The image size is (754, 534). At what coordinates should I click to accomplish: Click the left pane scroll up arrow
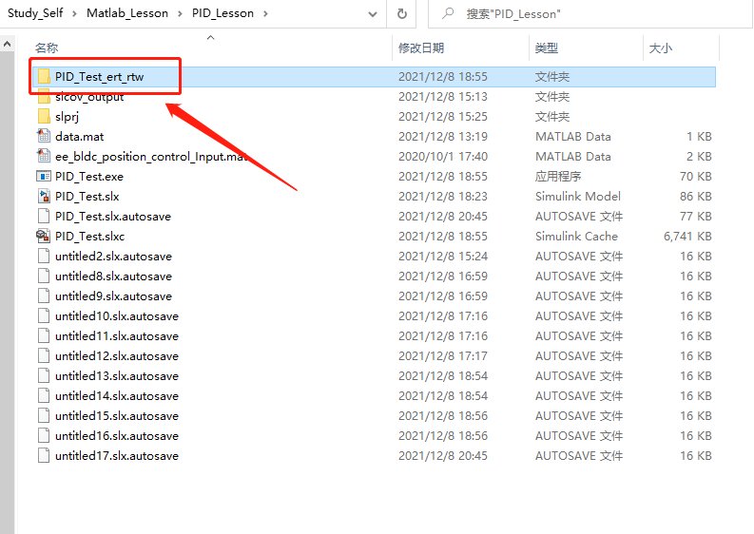pyautogui.click(x=7, y=45)
